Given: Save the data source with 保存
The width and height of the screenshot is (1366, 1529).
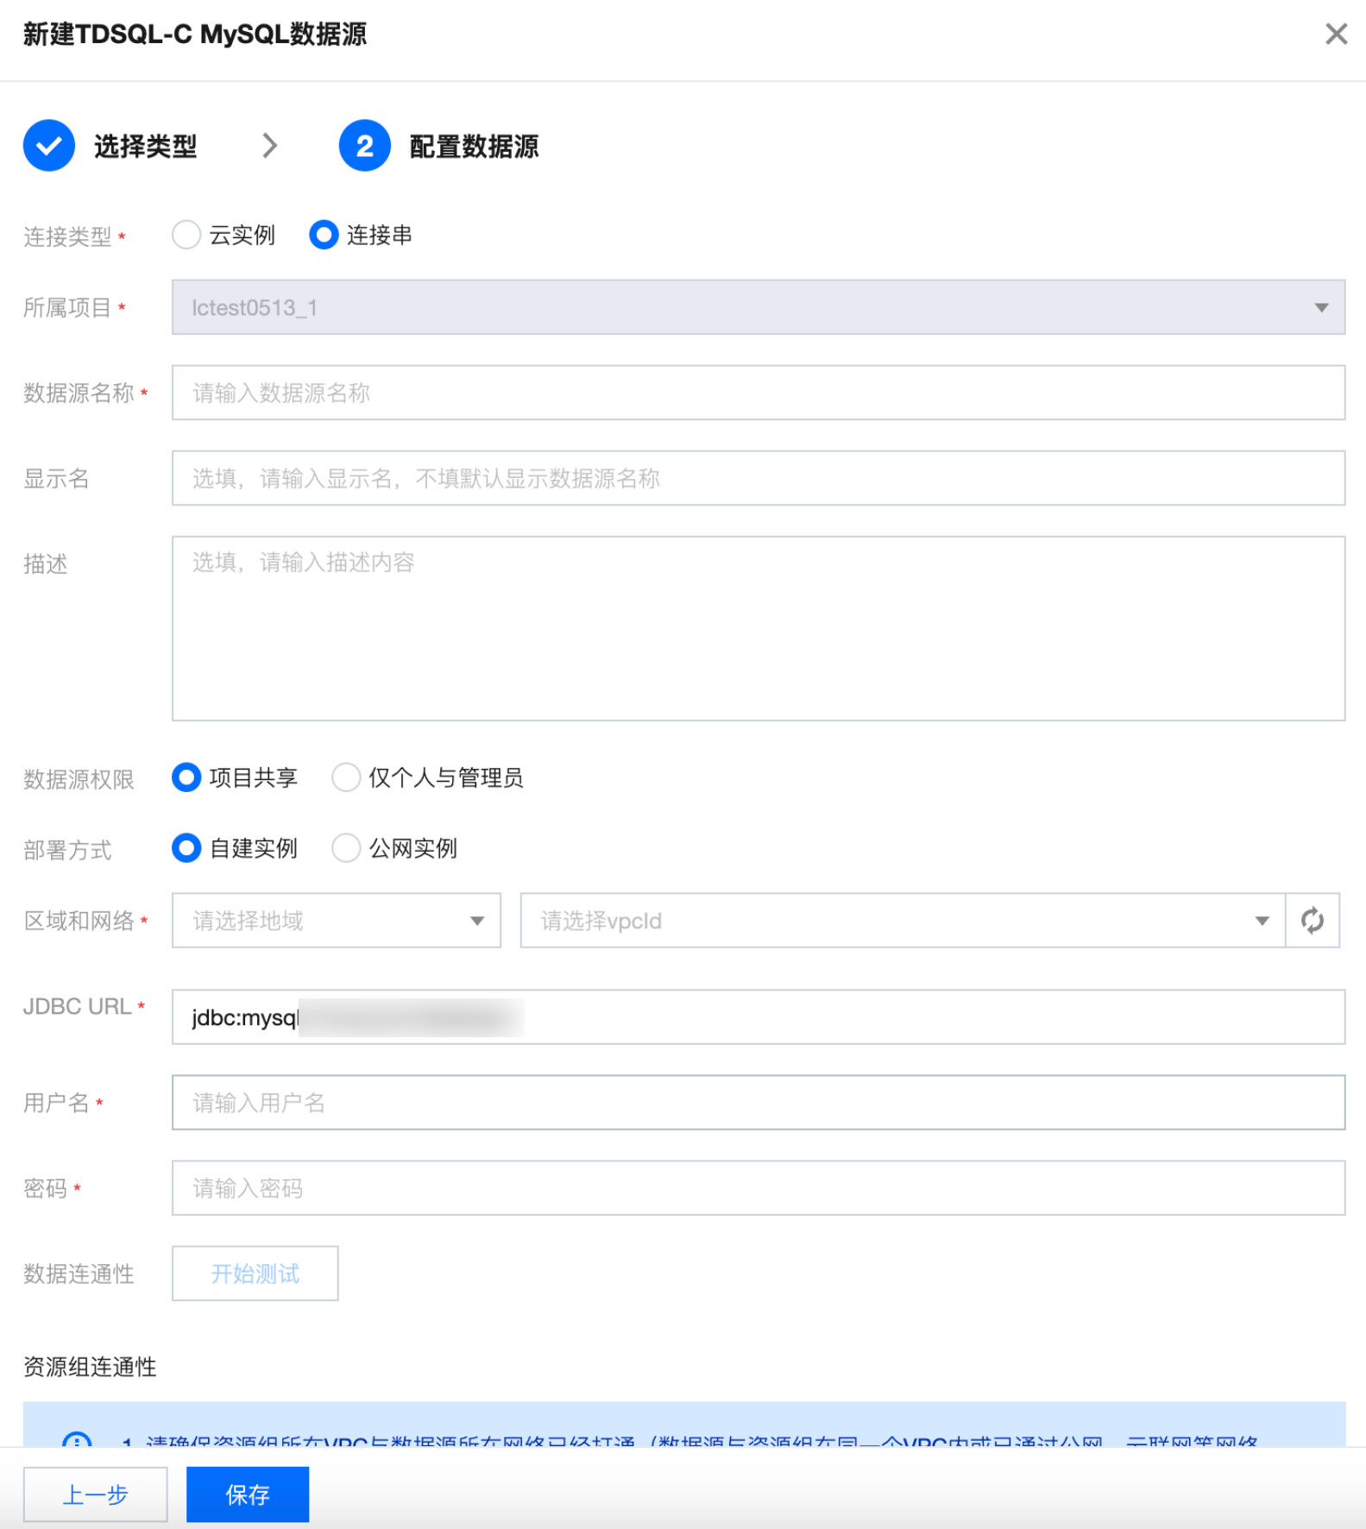Looking at the screenshot, I should 248,1494.
